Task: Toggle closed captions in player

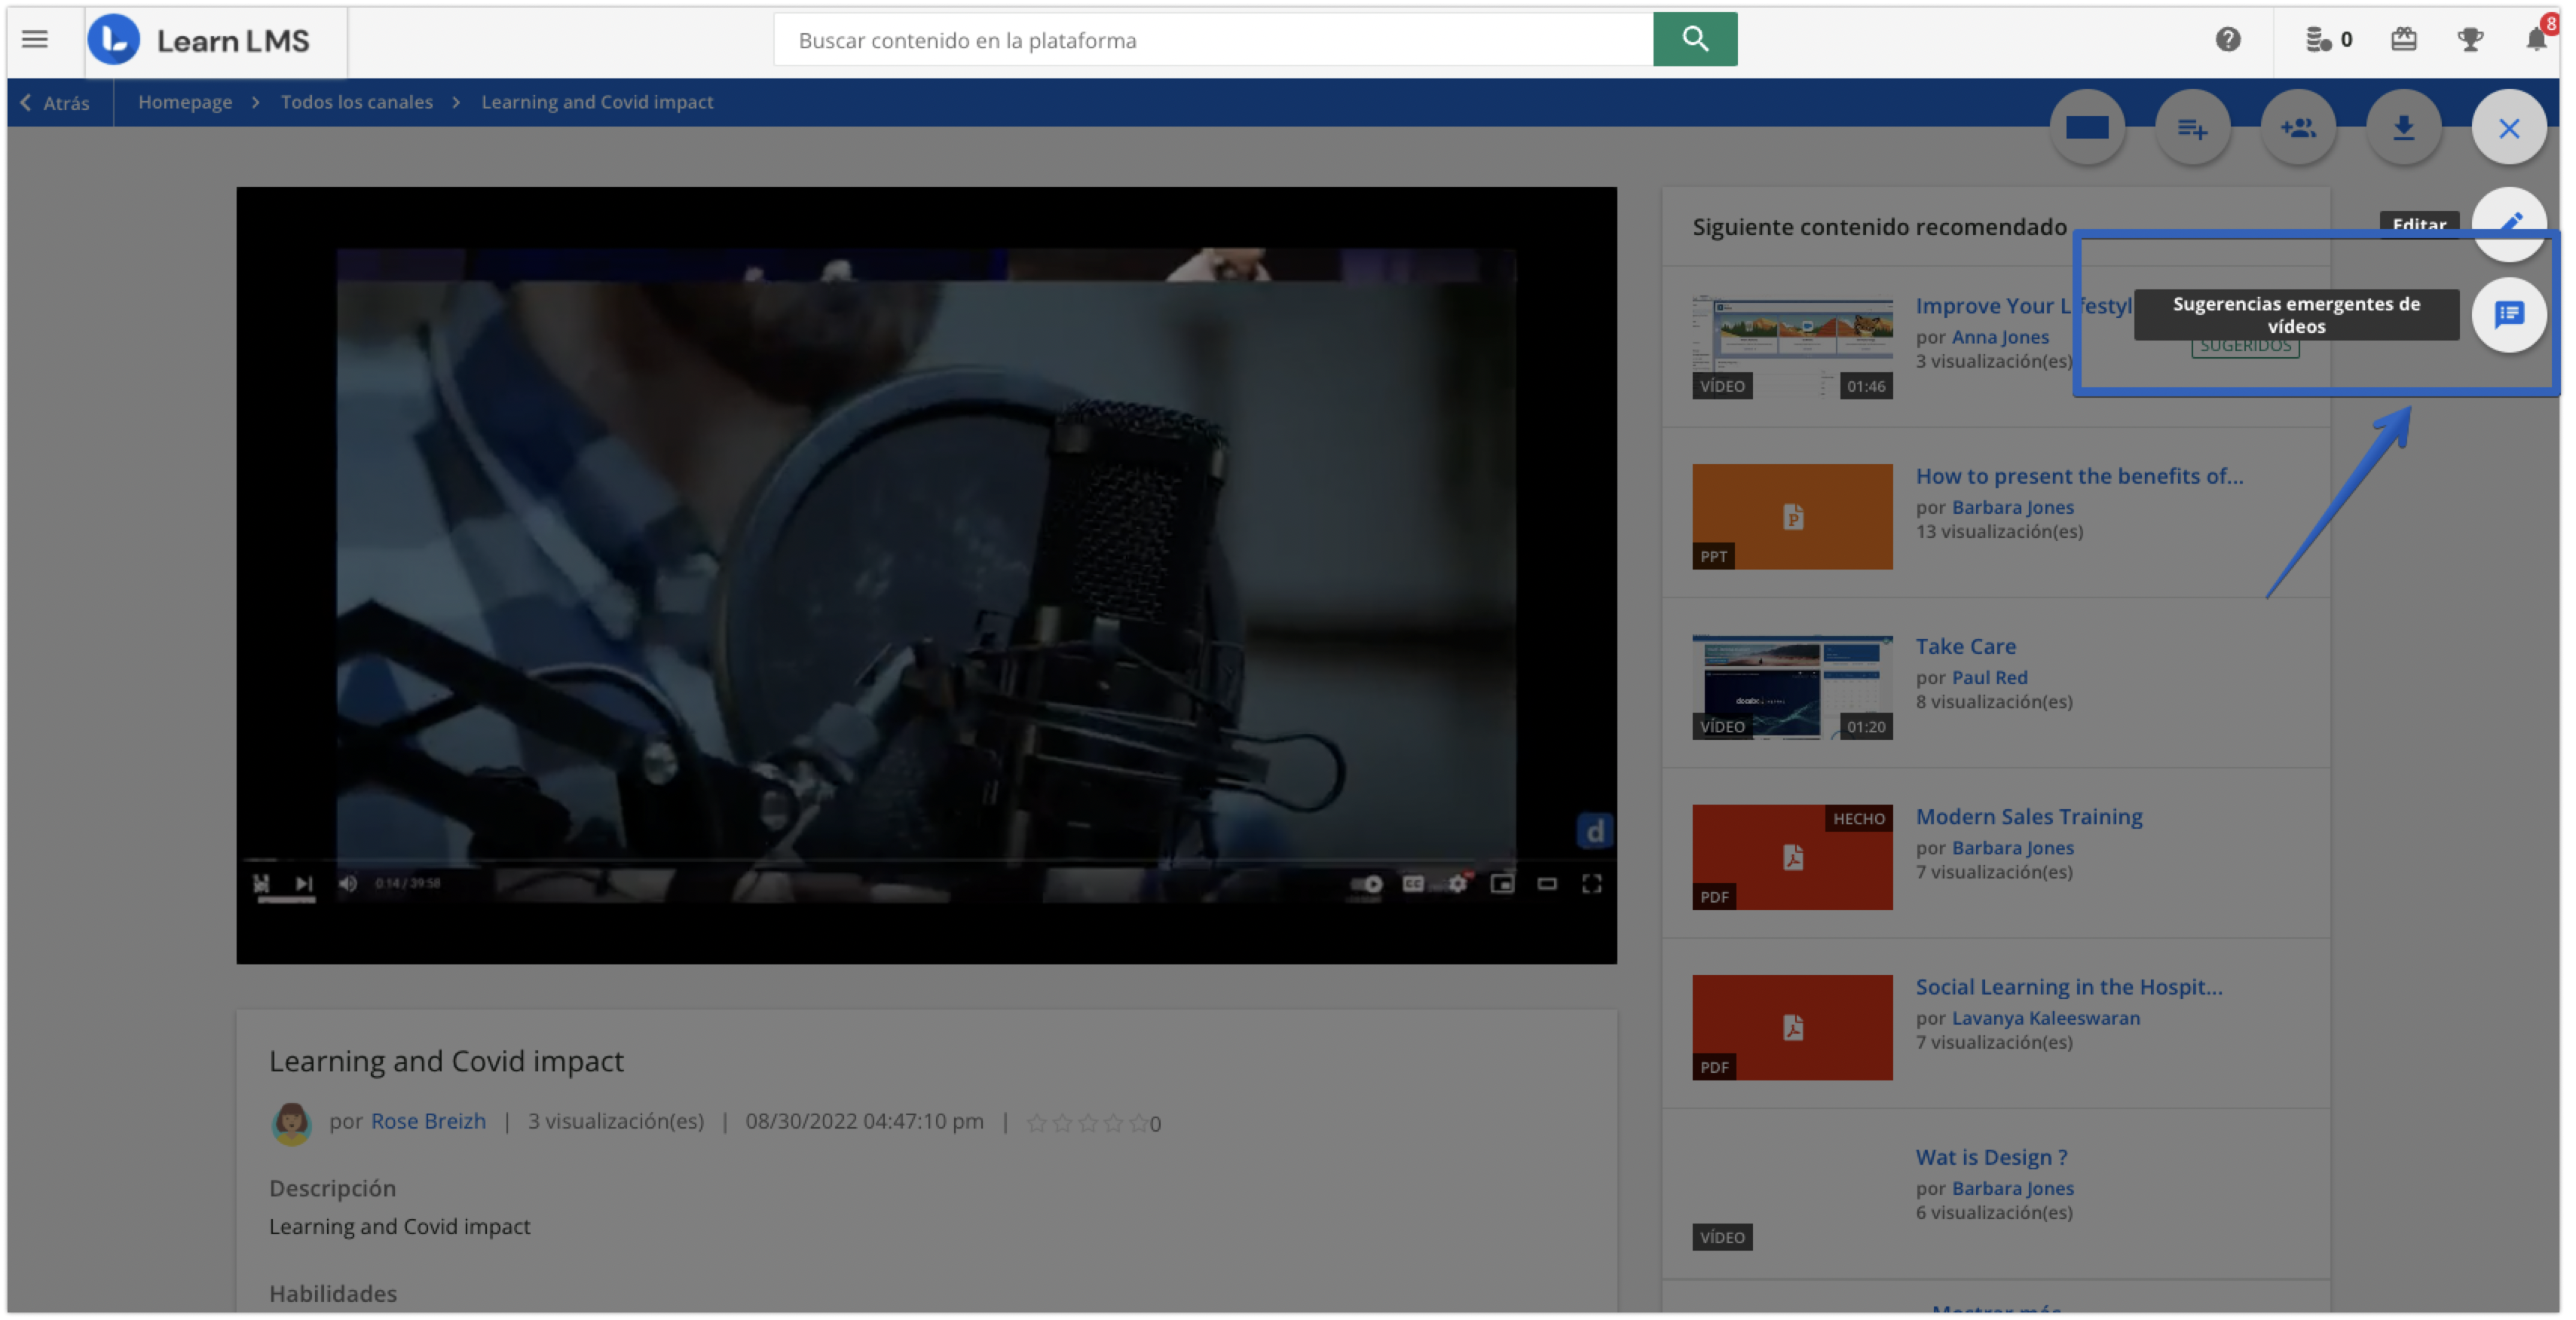Action: 1413,884
